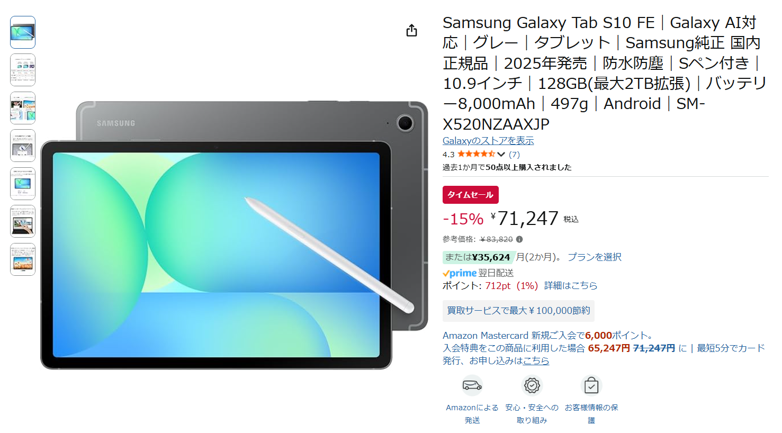Click the プランを選択 link
This screenshot has height=433, width=782.
point(595,257)
